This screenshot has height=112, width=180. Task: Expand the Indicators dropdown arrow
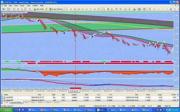point(136,9)
